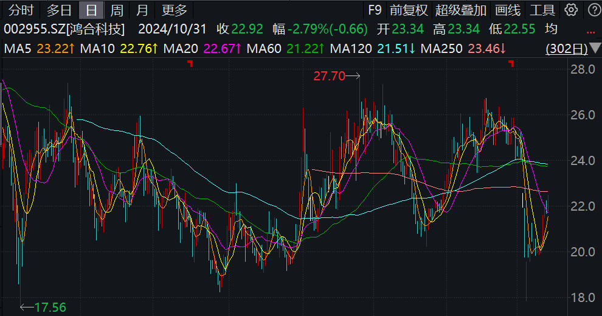This screenshot has width=602, height=316.
Task: Click the first red corner marker on chart
Action: tap(190, 63)
